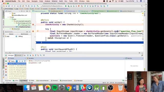Select AndroidManifest.xml in project tree

click(19, 15)
